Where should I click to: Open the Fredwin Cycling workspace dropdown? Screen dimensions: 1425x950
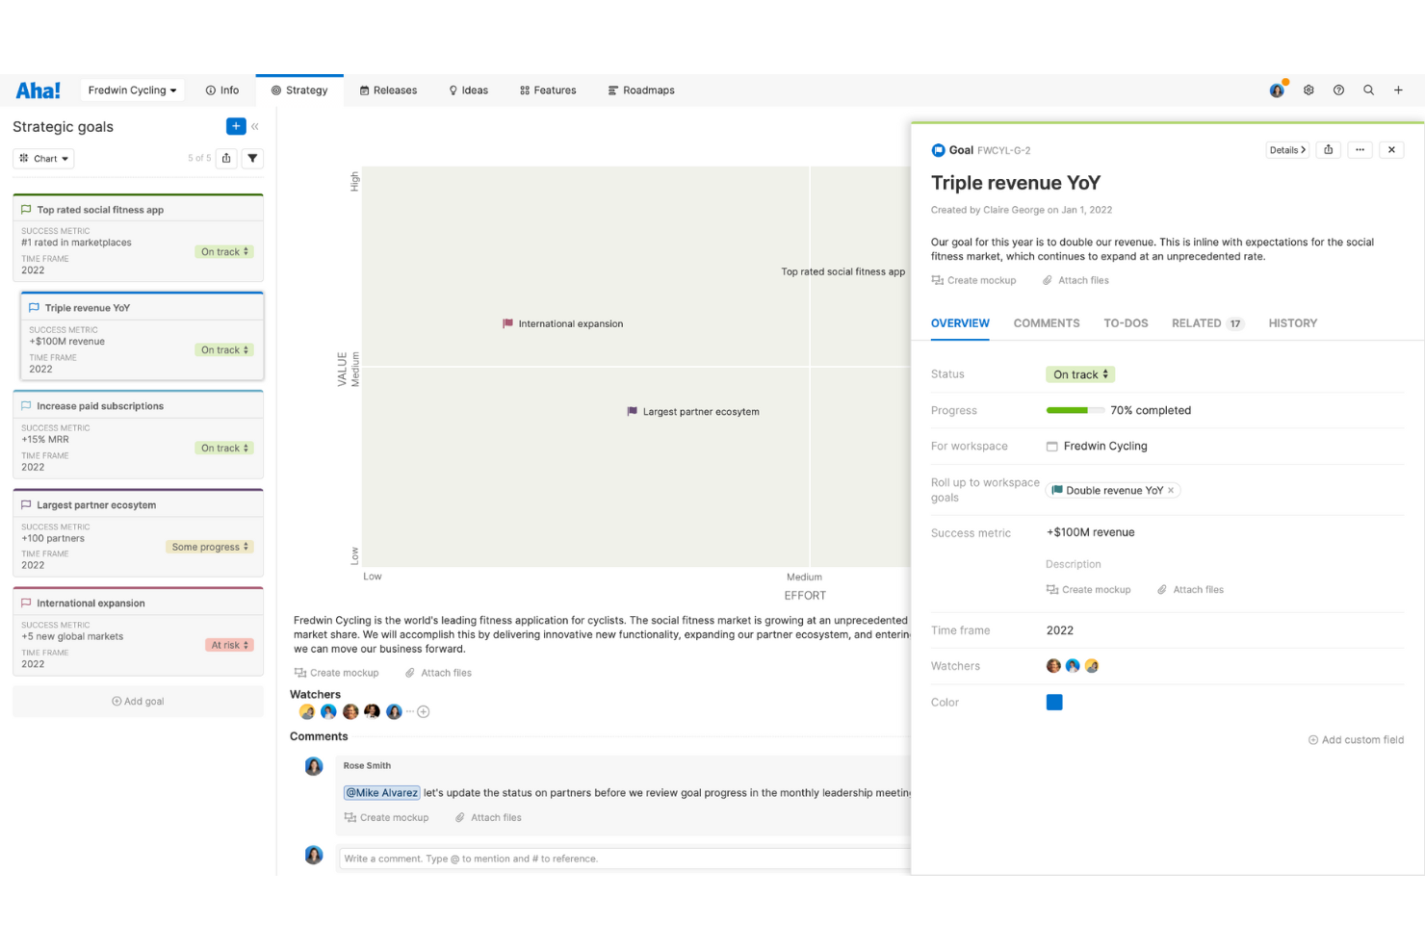pyautogui.click(x=132, y=90)
